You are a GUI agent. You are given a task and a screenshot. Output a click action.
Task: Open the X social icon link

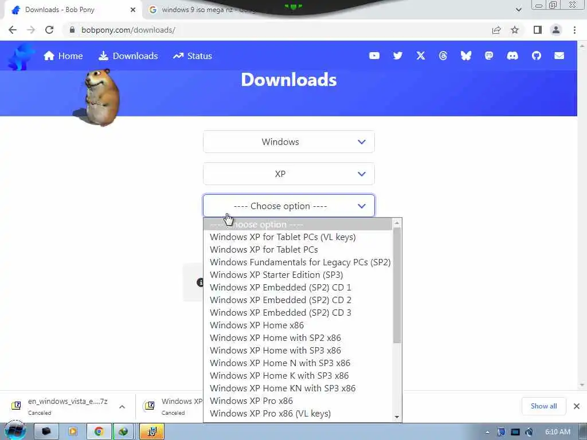click(x=421, y=56)
